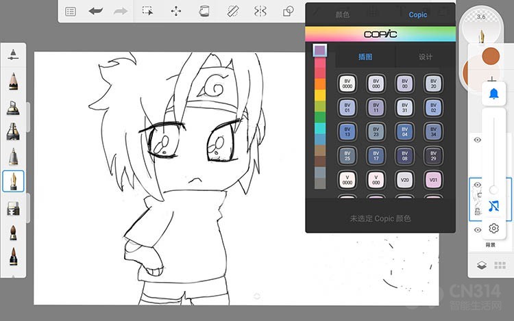Choose the V01 Copic marker swatch
The height and width of the screenshot is (321, 514).
pos(433,179)
